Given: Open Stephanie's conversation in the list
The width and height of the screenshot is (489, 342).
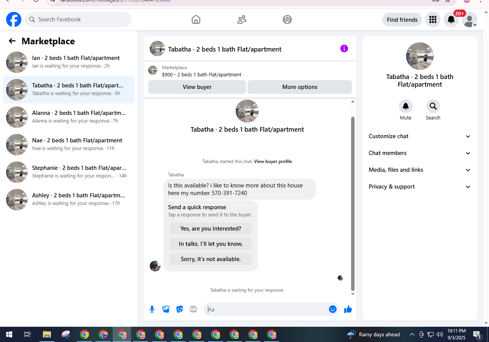Looking at the screenshot, I should click(69, 172).
